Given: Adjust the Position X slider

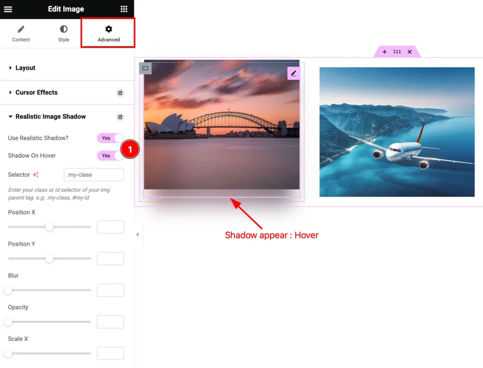Looking at the screenshot, I should [49, 227].
